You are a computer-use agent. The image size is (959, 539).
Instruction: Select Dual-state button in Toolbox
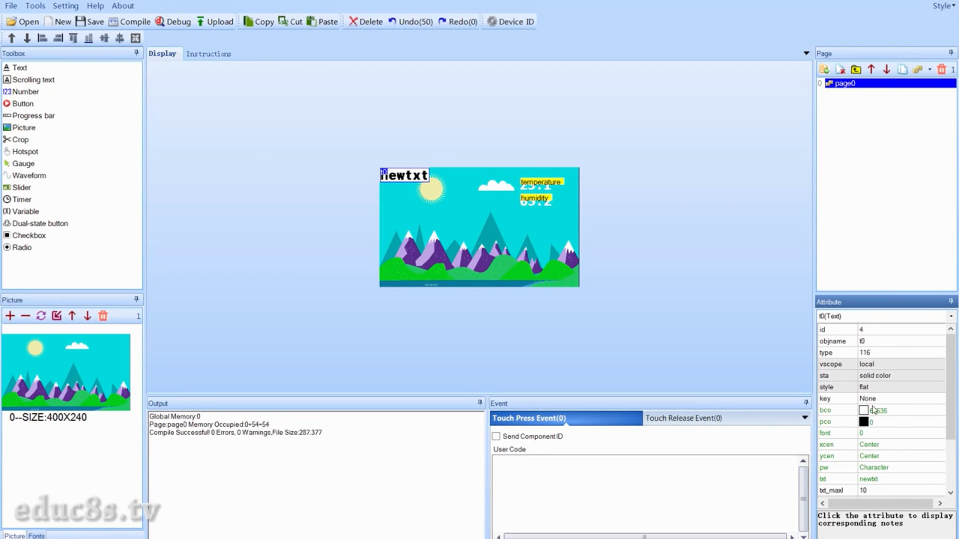(40, 224)
